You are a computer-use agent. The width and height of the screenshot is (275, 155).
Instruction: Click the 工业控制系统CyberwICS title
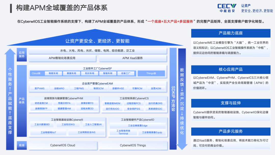(134, 98)
